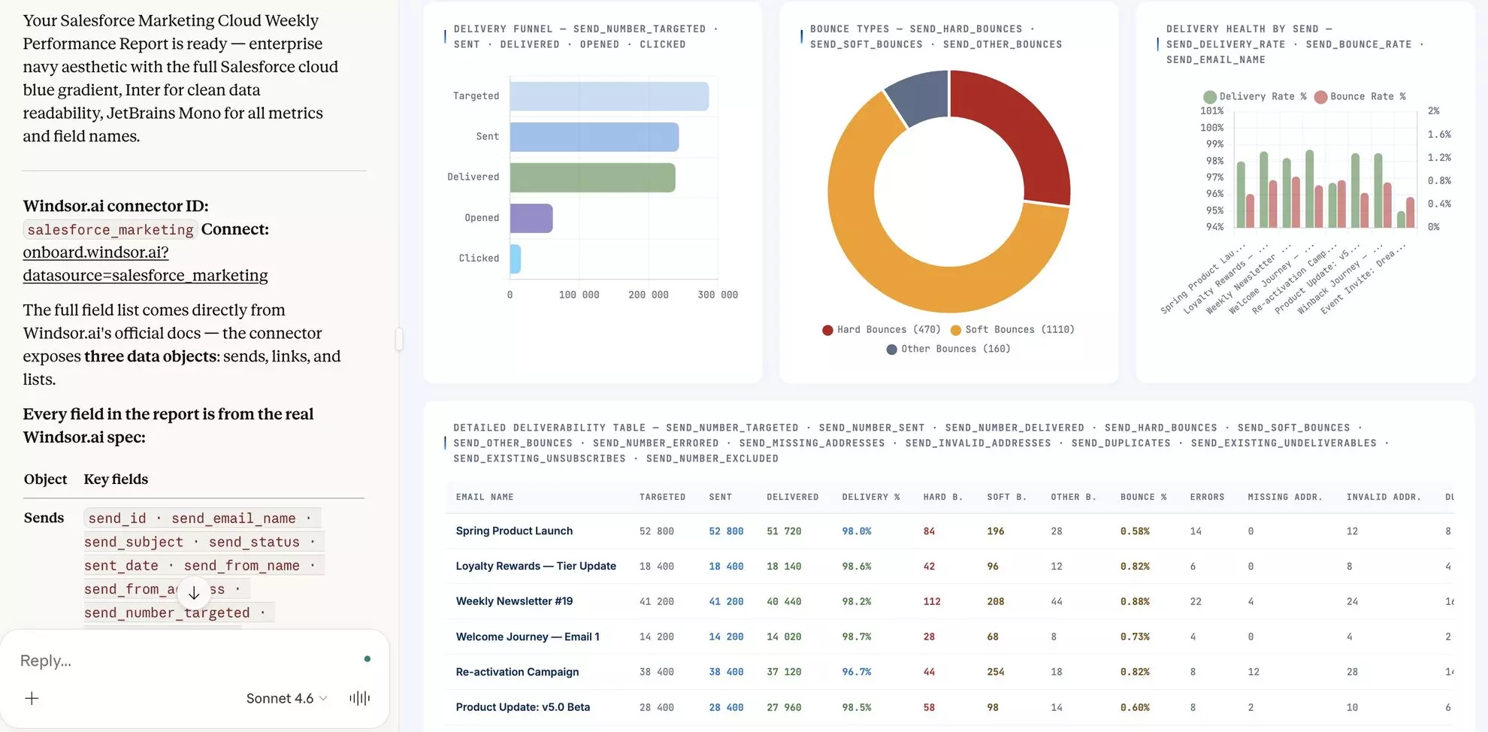1488x732 pixels.
Task: Click the BOUNCE TYPES card title
Action: coord(936,37)
